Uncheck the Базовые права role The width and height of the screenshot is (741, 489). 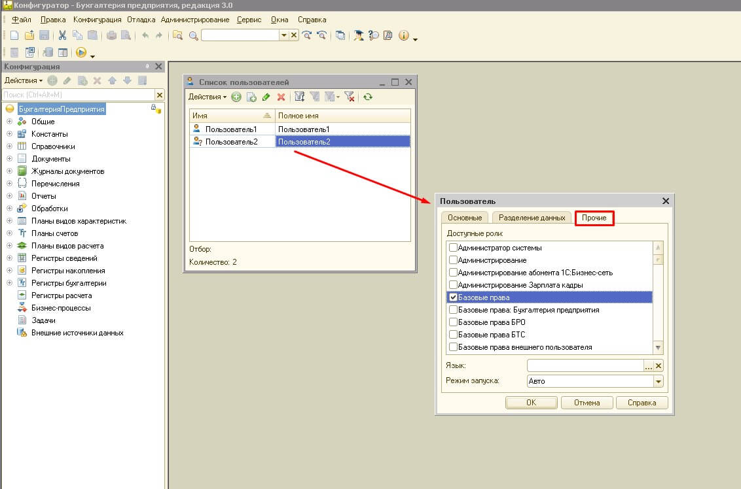[452, 297]
